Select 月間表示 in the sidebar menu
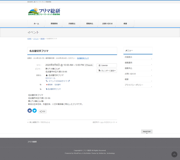180x160 pixels. 138,57
